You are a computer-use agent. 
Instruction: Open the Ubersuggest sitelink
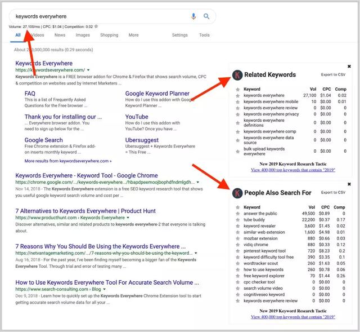(142, 140)
